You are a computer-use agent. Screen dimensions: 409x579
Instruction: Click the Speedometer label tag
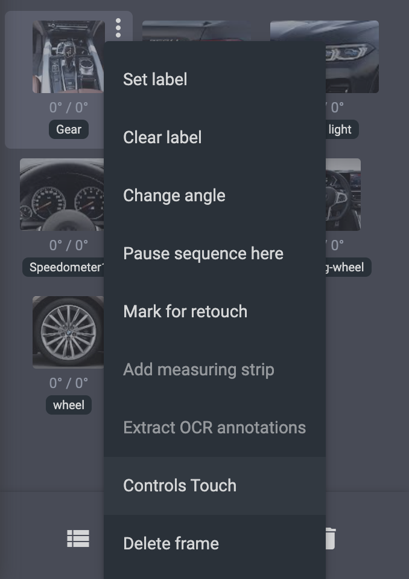point(65,267)
